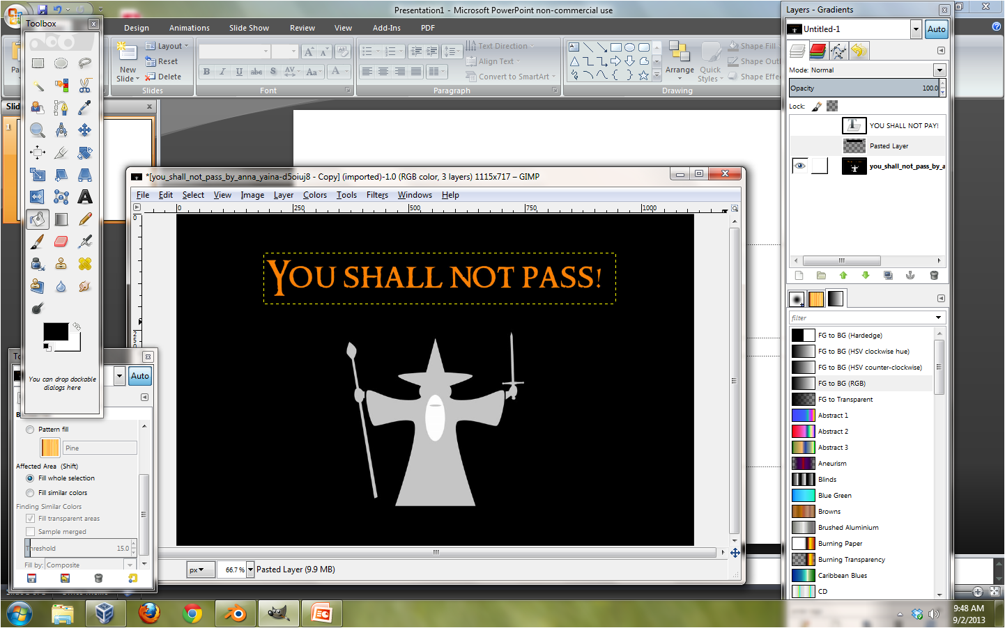Open Layers dock tab menu arrow
Viewport: 1005px width, 628px height.
[x=940, y=51]
